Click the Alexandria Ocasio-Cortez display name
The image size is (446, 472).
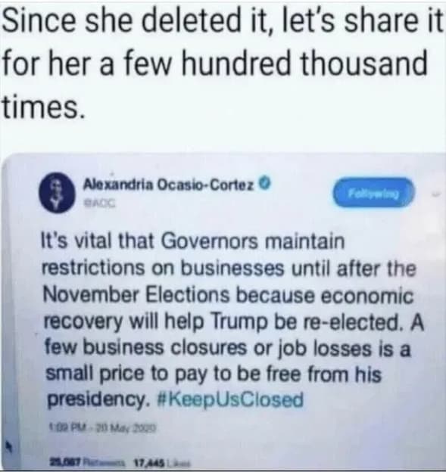[169, 185]
